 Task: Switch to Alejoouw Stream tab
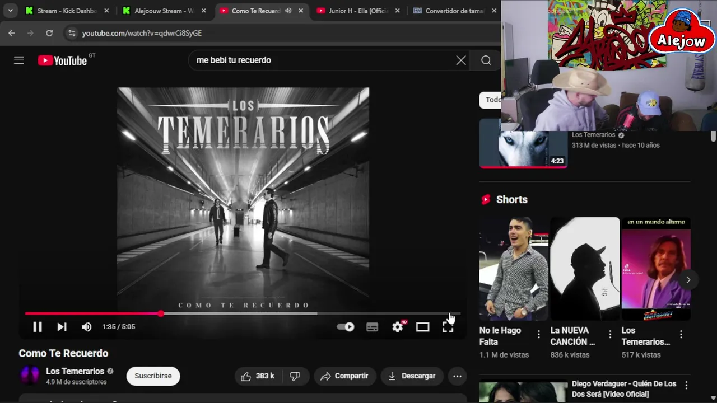pos(164,11)
